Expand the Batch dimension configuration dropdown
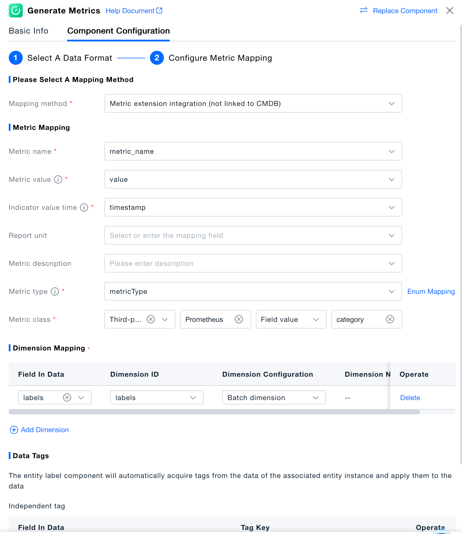The width and height of the screenshot is (462, 534). pyautogui.click(x=315, y=398)
